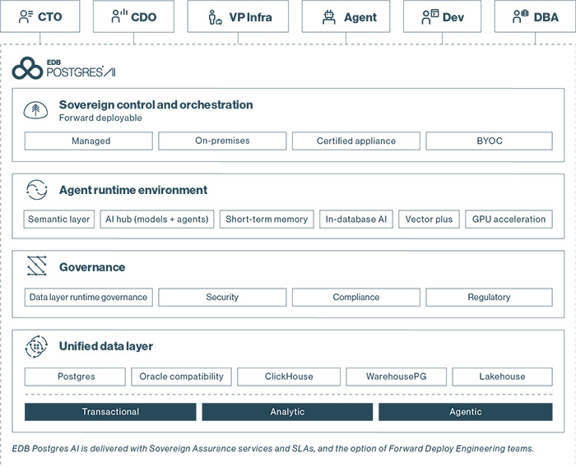Open the Short-term memory box
This screenshot has height=467, width=576.
tap(267, 220)
